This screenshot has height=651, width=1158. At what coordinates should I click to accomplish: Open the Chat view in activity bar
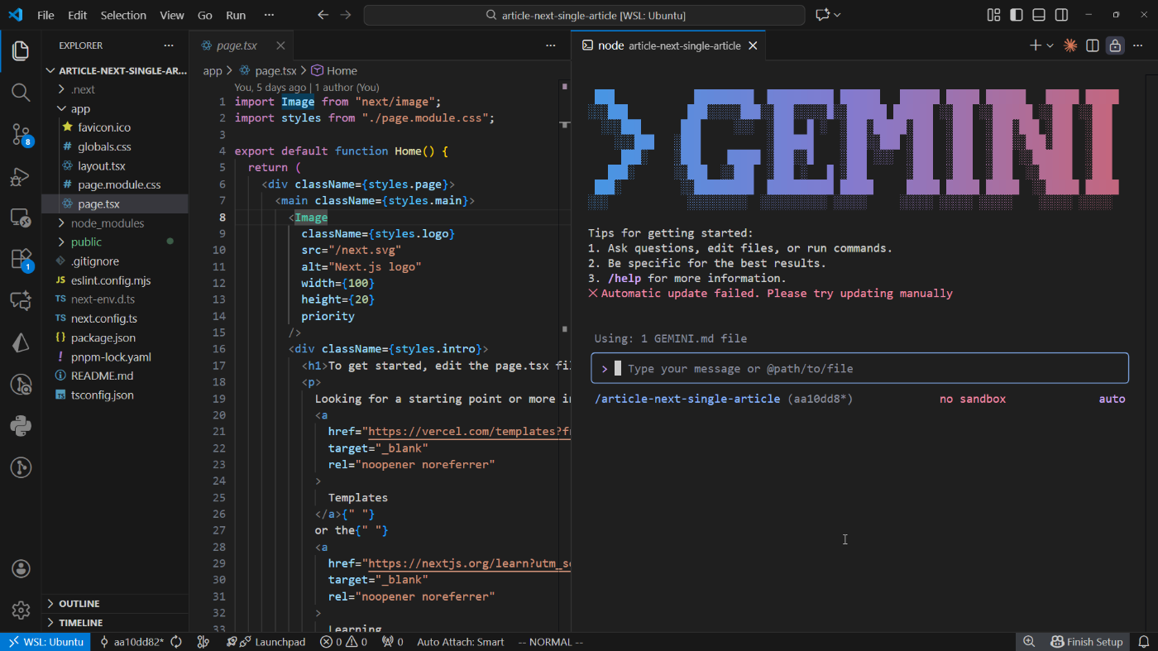[21, 300]
